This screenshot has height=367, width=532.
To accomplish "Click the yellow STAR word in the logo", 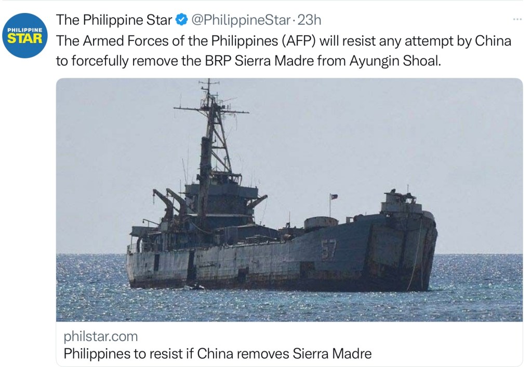I will 25,39.
